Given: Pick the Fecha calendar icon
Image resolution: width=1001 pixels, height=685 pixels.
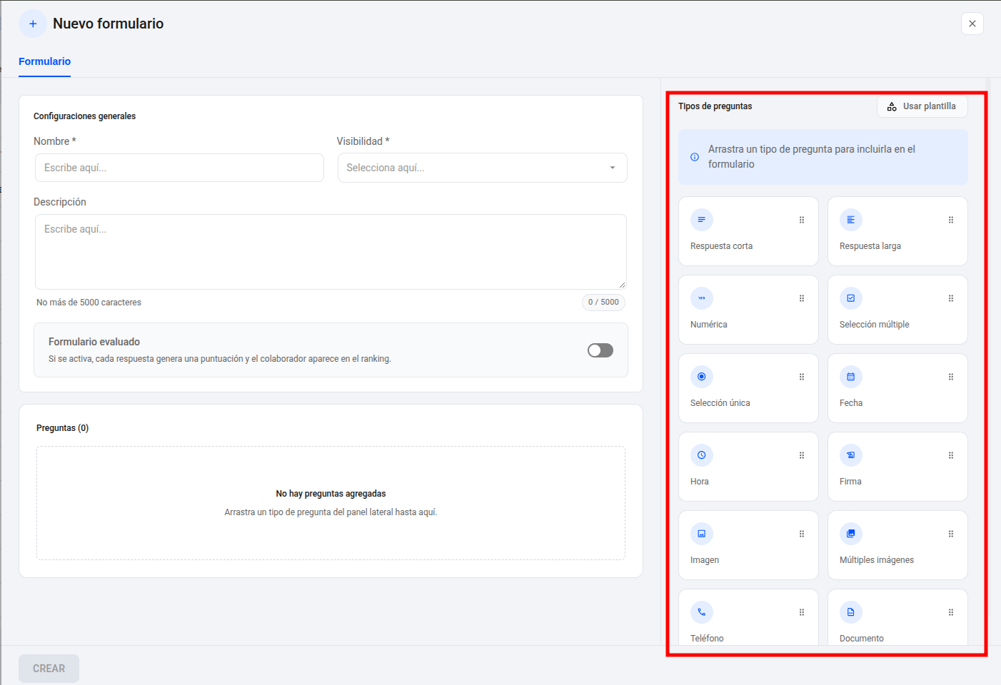Looking at the screenshot, I should click(x=851, y=377).
